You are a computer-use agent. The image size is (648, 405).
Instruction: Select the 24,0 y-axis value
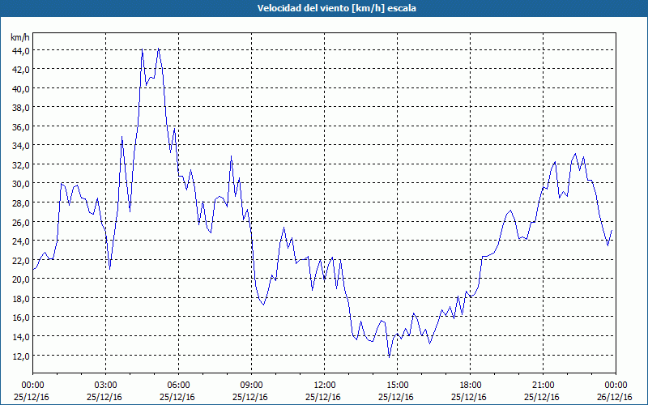tap(21, 241)
